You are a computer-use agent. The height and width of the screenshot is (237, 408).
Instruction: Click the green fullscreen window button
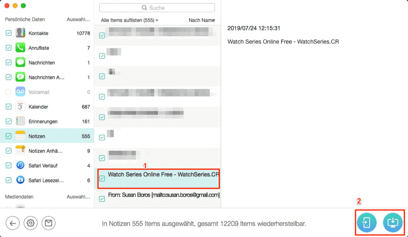(x=23, y=5)
